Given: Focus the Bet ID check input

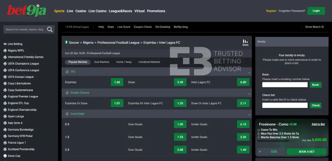Looking at the screenshot, I should (285, 105).
